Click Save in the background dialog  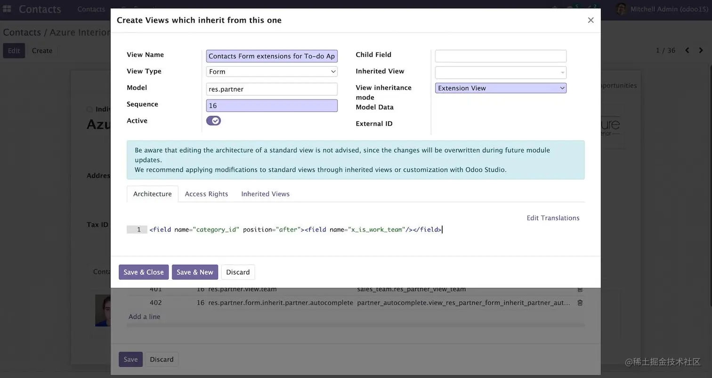tap(130, 359)
